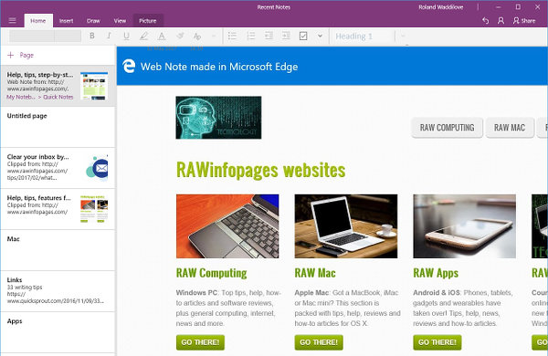Screen dimensions: 548x356
Task: Click the Quick Notes breadcrumb link
Action: 58,97
